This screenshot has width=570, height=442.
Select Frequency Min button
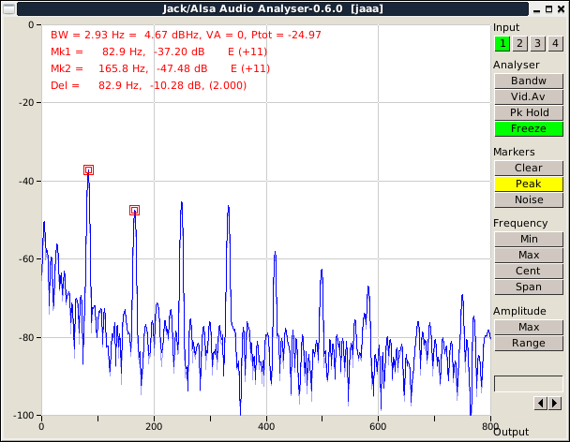(528, 239)
